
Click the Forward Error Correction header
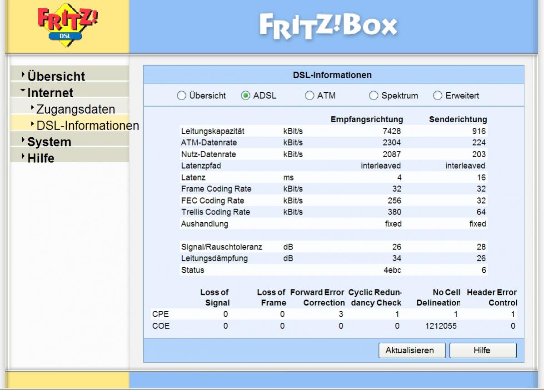pos(318,297)
